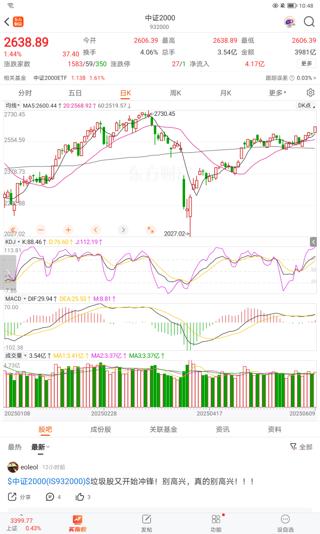Tap the $中证2000(IS932000)$ stock tag

tap(49, 481)
